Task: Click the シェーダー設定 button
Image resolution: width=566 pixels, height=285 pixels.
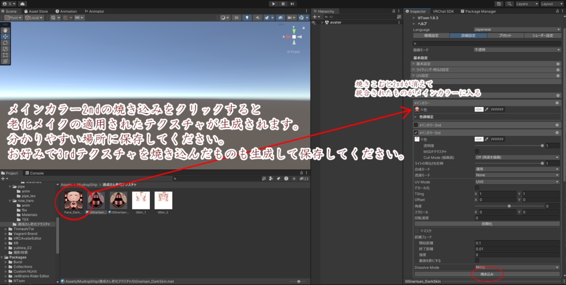Action: click(543, 35)
